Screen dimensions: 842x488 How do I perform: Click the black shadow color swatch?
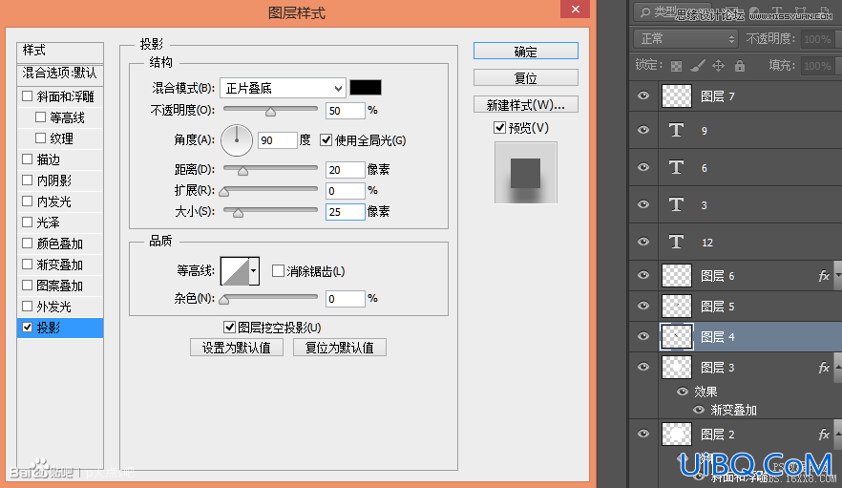(x=366, y=88)
